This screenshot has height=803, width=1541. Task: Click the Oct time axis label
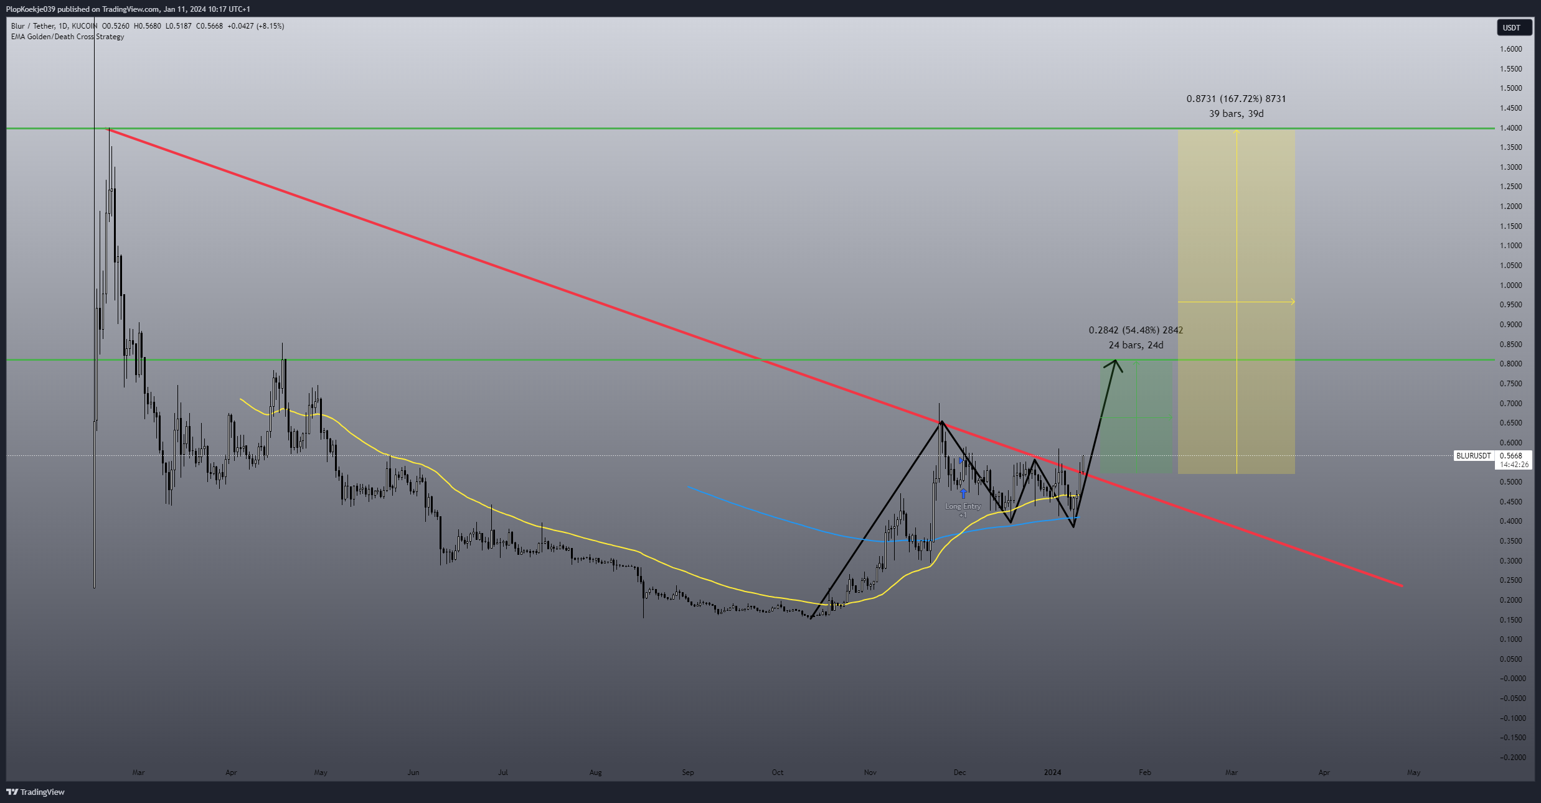[x=778, y=773]
